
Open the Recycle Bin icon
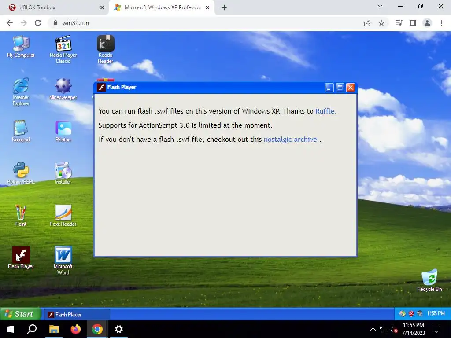(x=429, y=280)
